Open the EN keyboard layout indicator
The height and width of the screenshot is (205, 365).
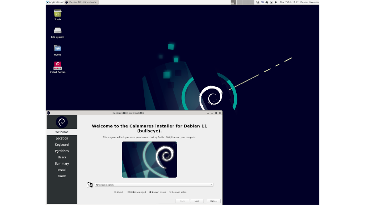click(262, 2)
